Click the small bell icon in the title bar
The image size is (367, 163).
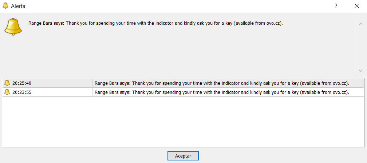[x=5, y=6]
